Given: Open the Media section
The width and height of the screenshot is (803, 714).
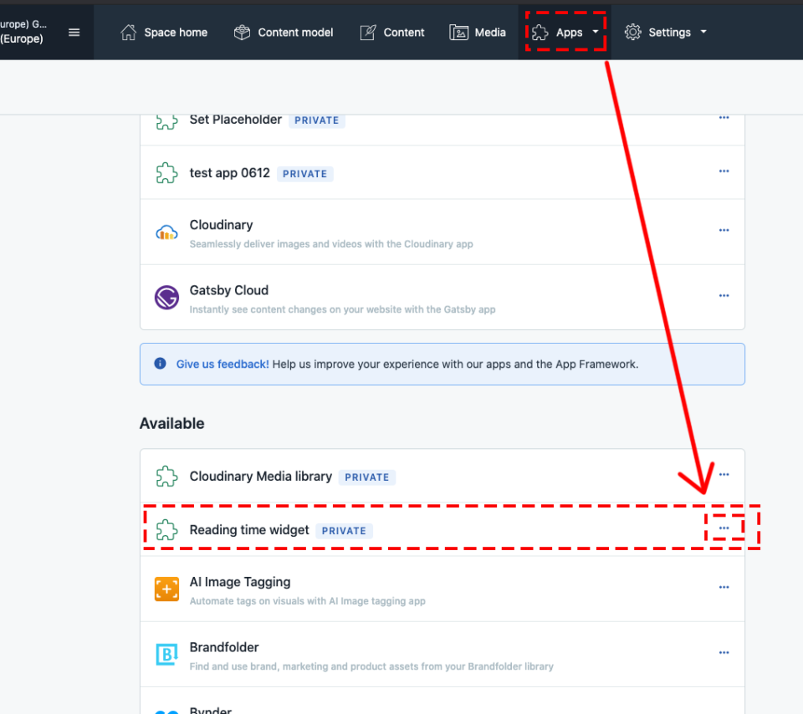Looking at the screenshot, I should click(478, 33).
